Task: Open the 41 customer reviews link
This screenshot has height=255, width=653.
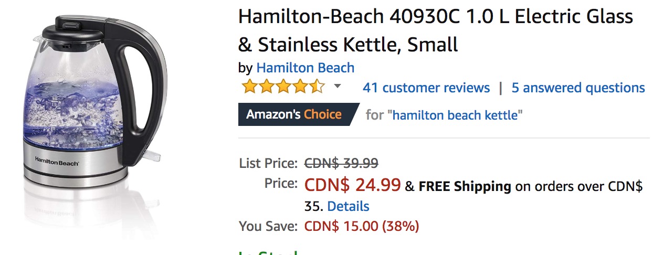Action: [x=426, y=88]
